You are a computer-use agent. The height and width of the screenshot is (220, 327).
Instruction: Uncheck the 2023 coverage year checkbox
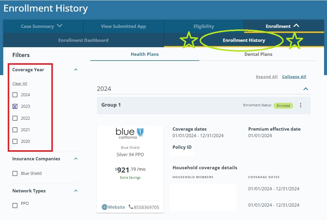pos(15,107)
